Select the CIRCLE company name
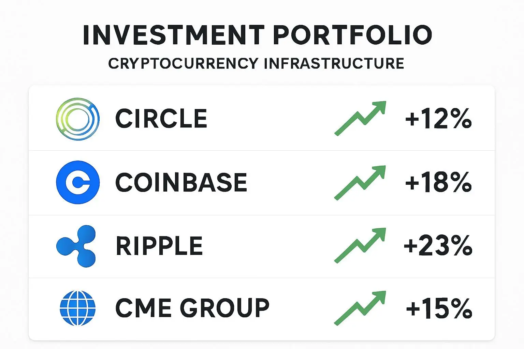 pos(161,119)
